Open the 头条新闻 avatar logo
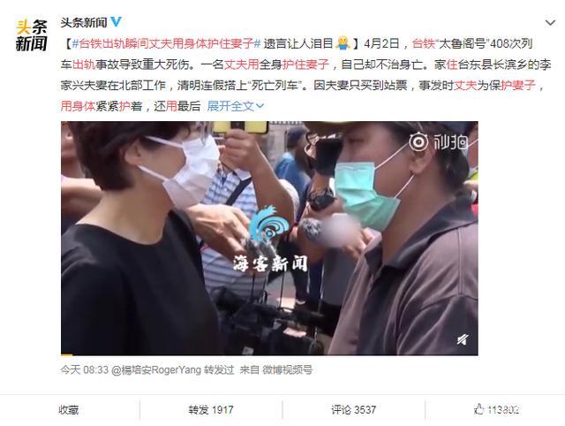 point(32,35)
